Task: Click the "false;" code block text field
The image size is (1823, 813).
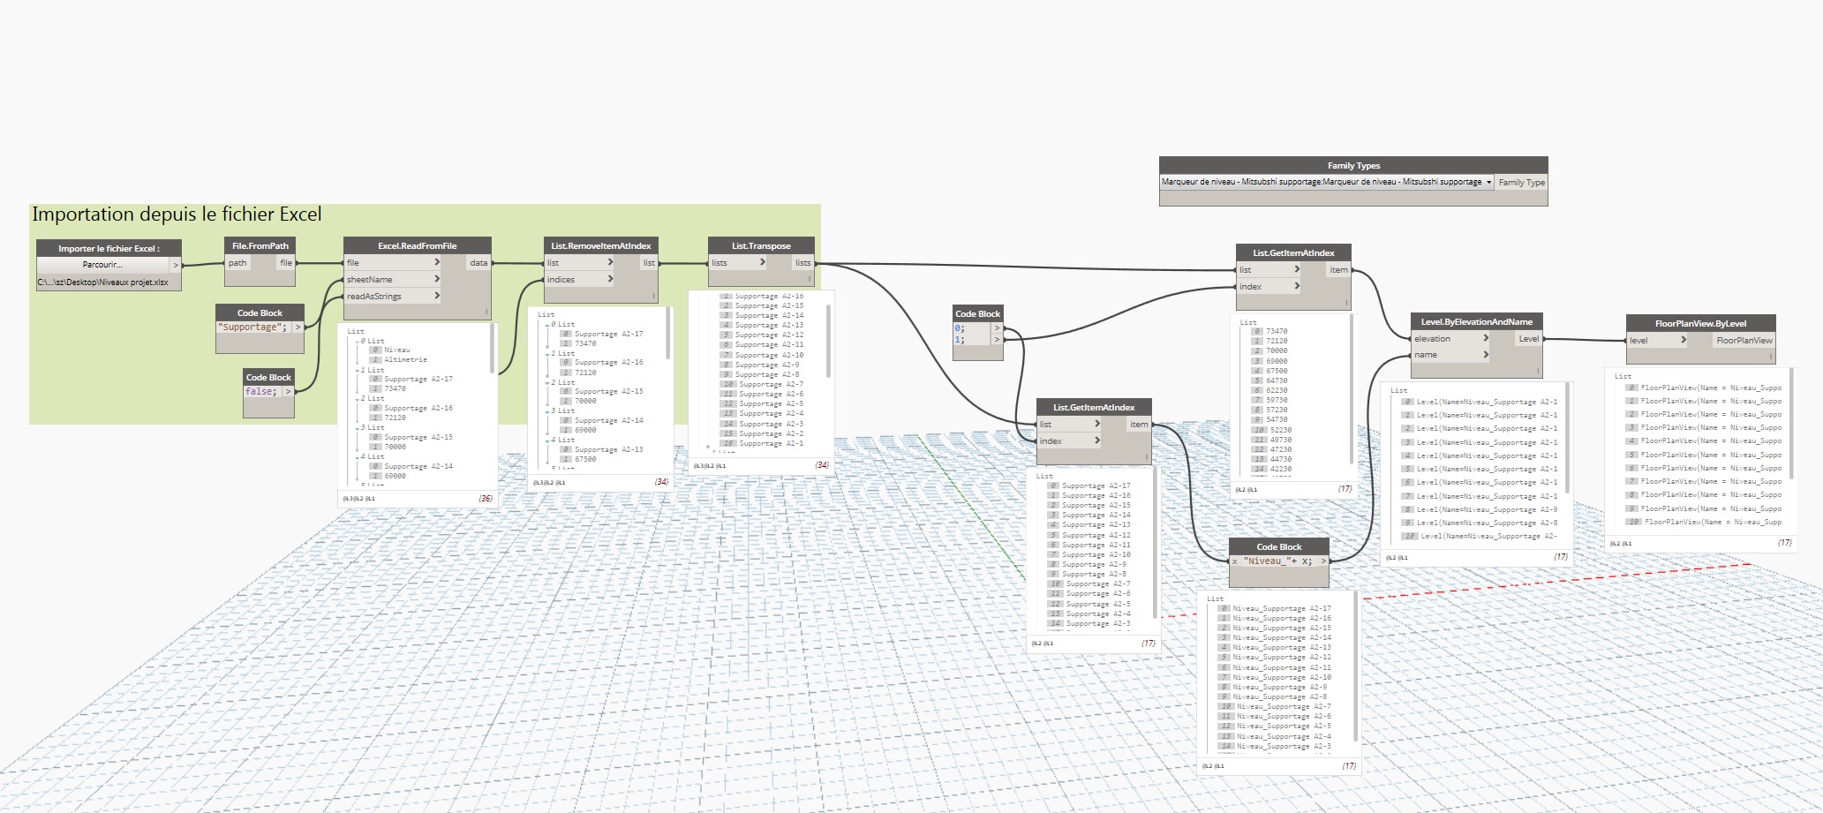Action: point(261,392)
